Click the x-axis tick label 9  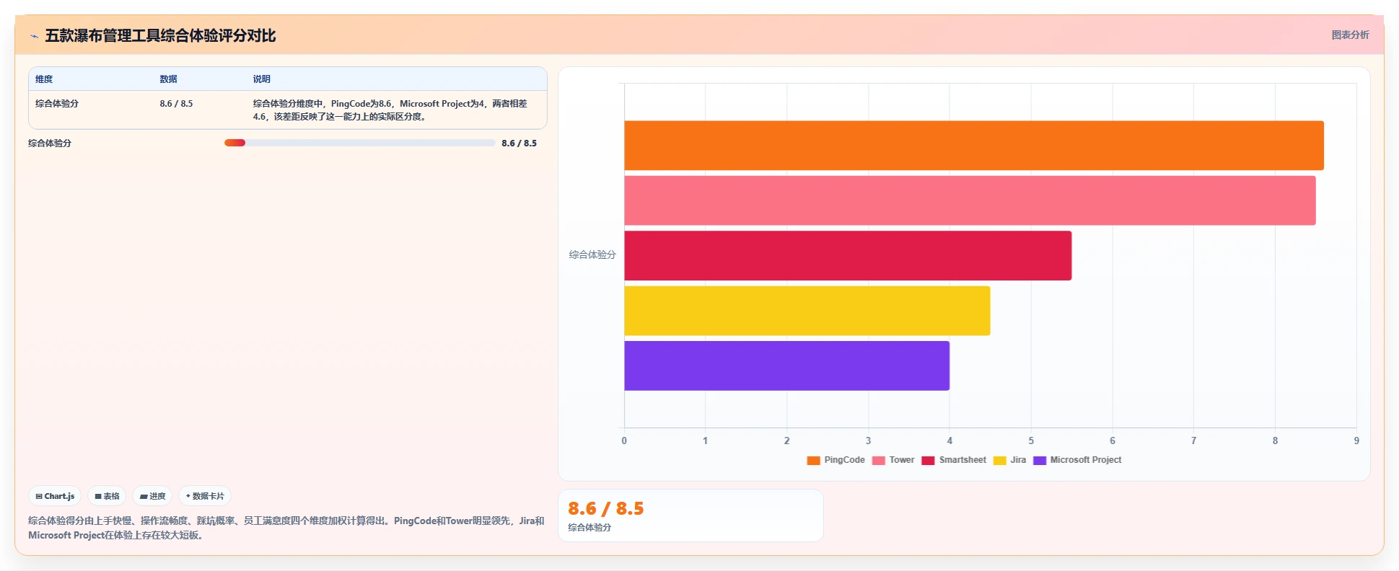click(x=1356, y=441)
